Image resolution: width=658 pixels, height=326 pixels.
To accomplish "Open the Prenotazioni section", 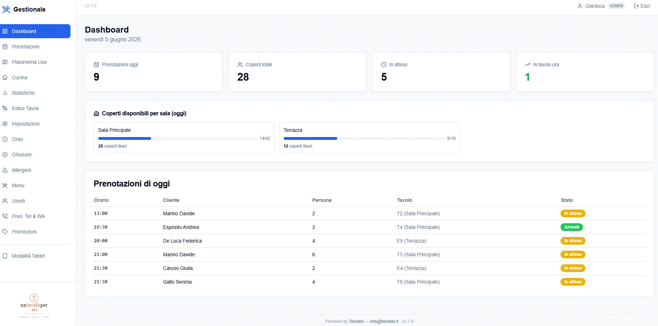I will tap(35, 47).
